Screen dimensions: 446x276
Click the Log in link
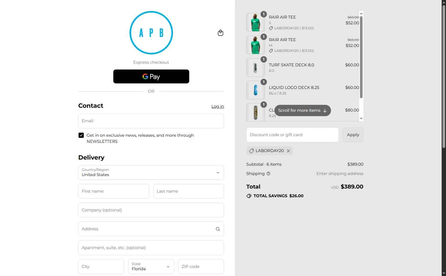(218, 106)
